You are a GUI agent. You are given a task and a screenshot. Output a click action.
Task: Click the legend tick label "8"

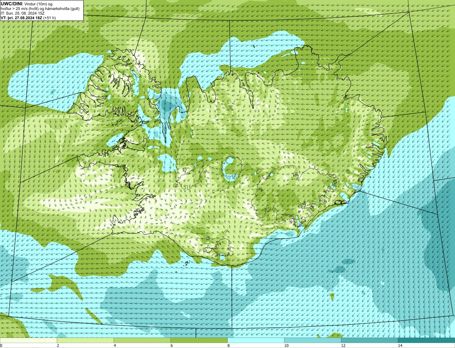[x=228, y=346]
